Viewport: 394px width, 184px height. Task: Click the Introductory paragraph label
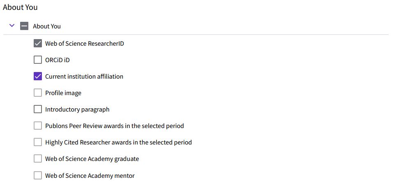pos(77,109)
